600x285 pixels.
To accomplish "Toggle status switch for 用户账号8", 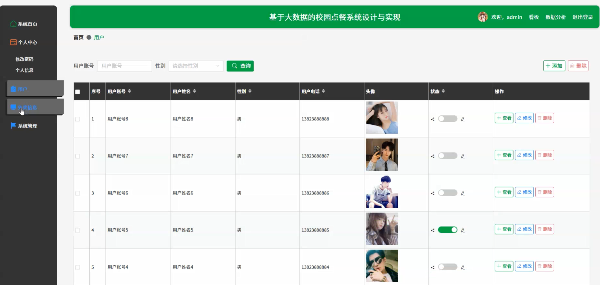I will [448, 119].
